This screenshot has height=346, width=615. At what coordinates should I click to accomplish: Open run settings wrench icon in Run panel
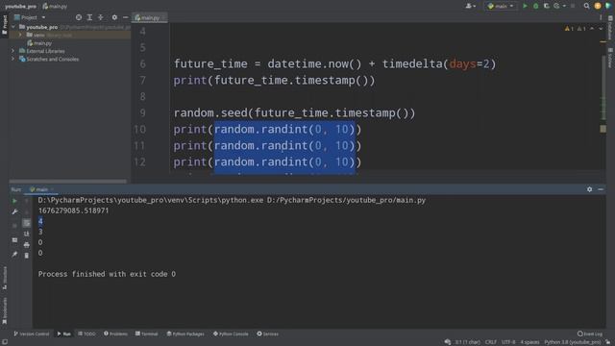pyautogui.click(x=14, y=211)
